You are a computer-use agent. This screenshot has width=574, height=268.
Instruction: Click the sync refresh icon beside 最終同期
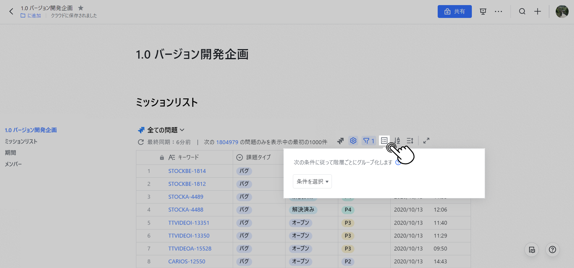click(141, 142)
